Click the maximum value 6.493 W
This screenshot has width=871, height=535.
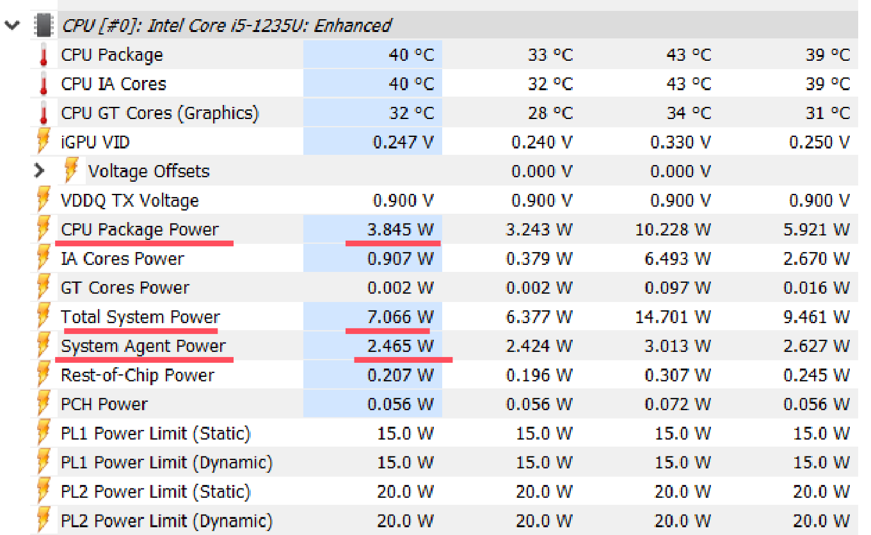[x=678, y=259]
